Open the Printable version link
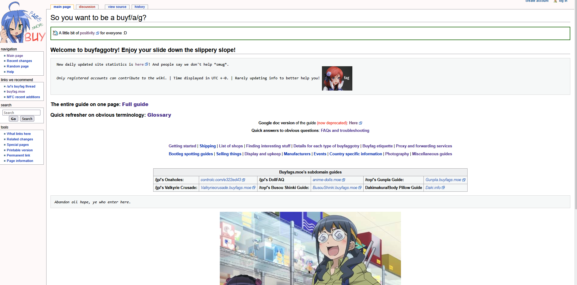The height and width of the screenshot is (285, 577). point(20,150)
